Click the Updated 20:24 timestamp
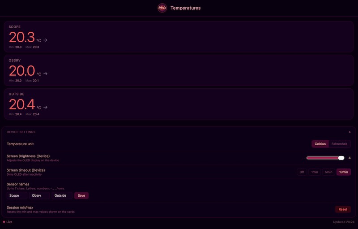This screenshot has width=358, height=229. 344,222
